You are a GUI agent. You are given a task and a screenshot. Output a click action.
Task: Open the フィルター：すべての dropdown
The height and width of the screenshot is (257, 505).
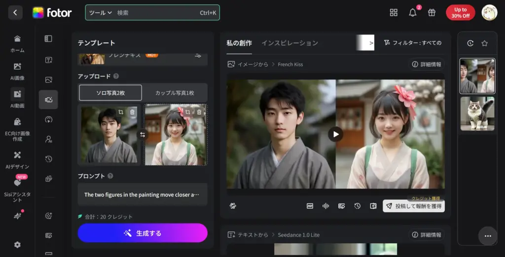point(413,43)
